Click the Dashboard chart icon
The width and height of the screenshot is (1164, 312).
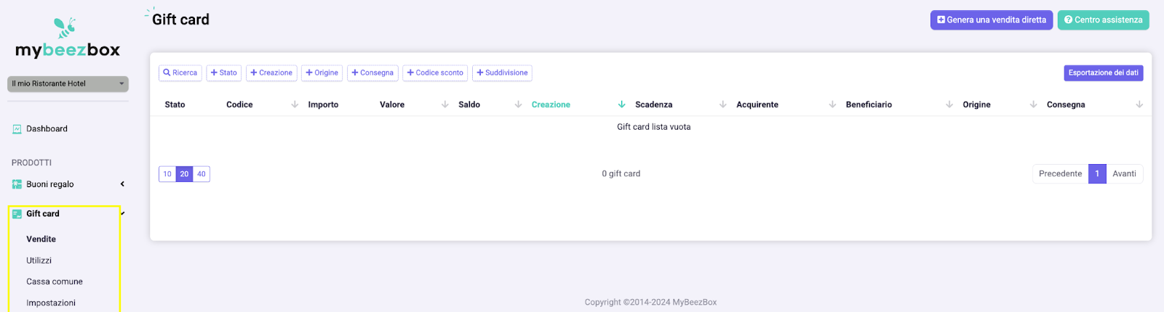17,129
